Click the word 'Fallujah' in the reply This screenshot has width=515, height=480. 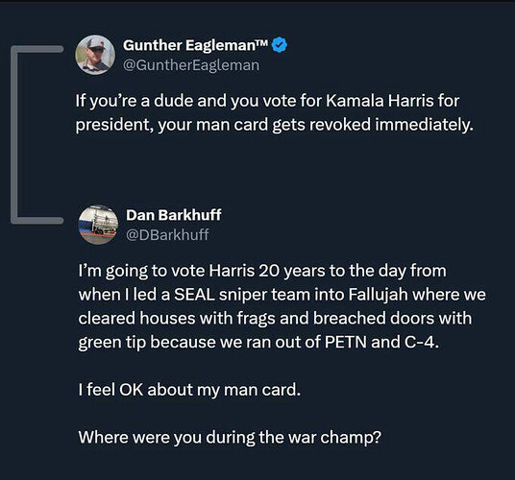[x=378, y=295]
